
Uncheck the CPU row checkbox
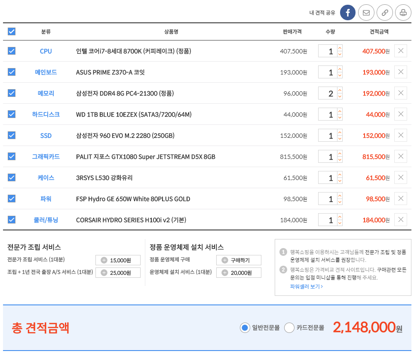(x=12, y=51)
